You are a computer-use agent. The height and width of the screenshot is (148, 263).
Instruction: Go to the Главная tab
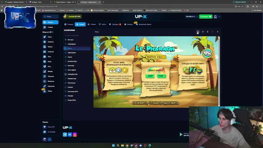69,24
